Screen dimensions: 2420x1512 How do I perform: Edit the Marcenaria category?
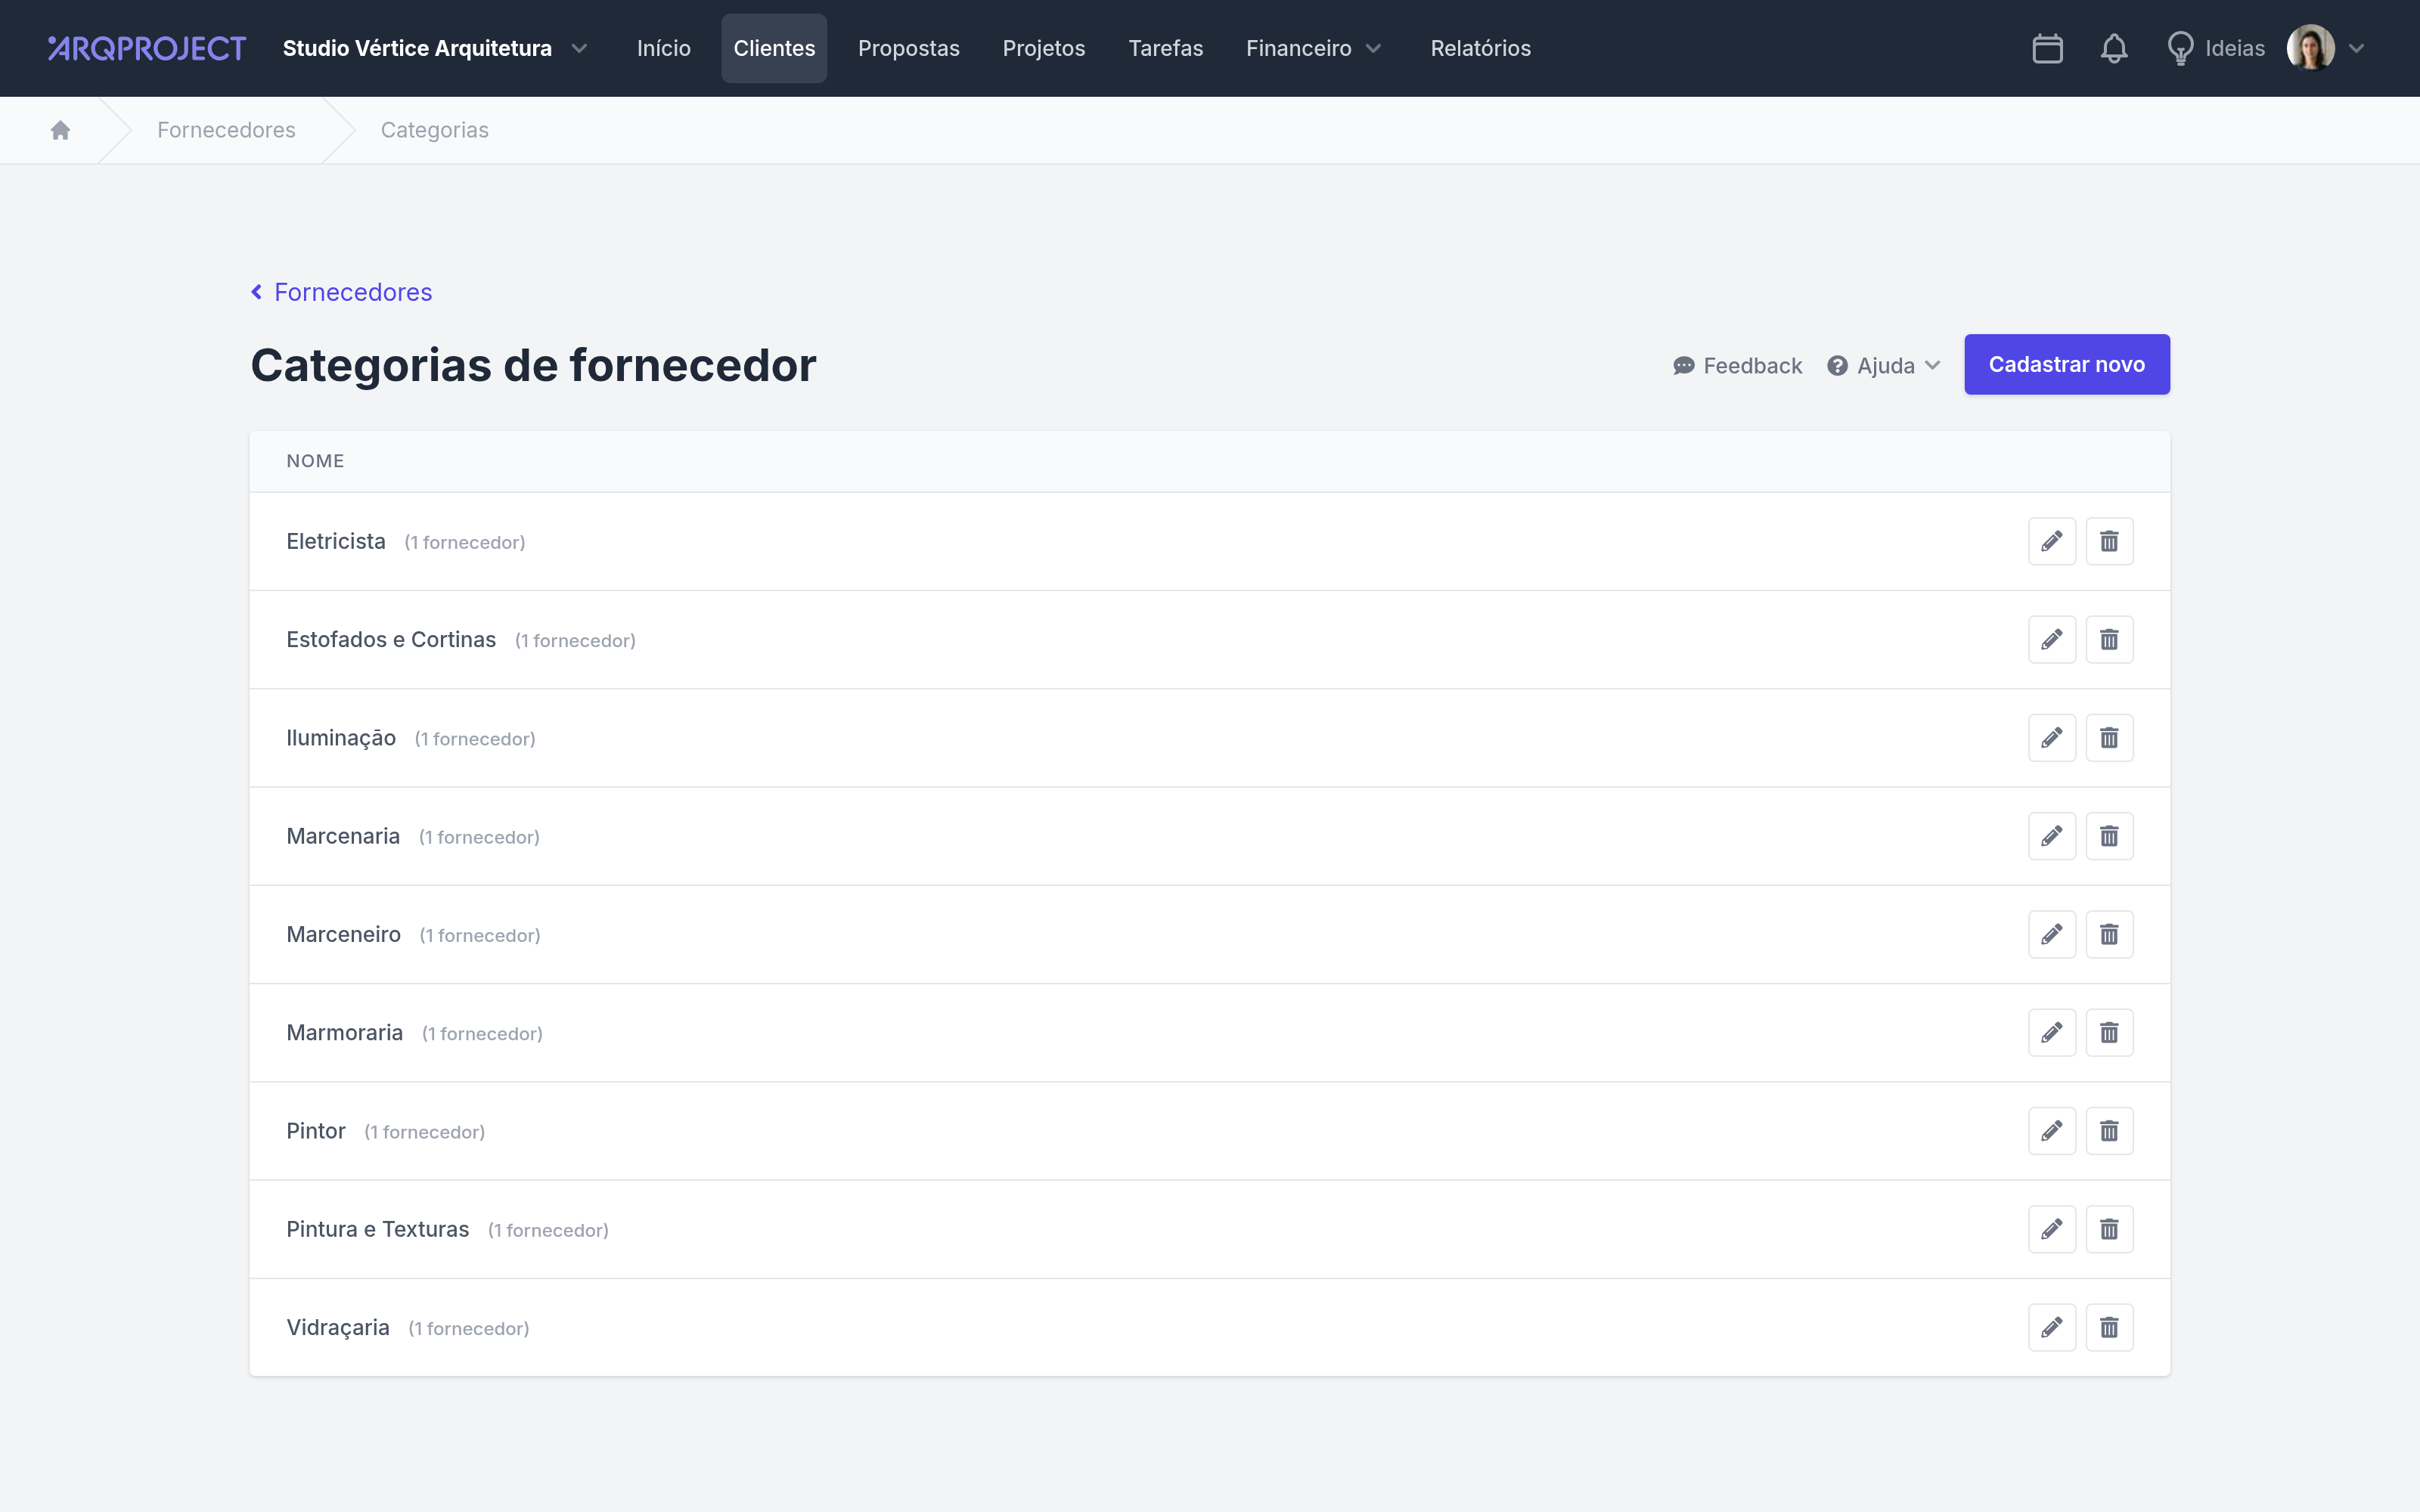(2052, 836)
